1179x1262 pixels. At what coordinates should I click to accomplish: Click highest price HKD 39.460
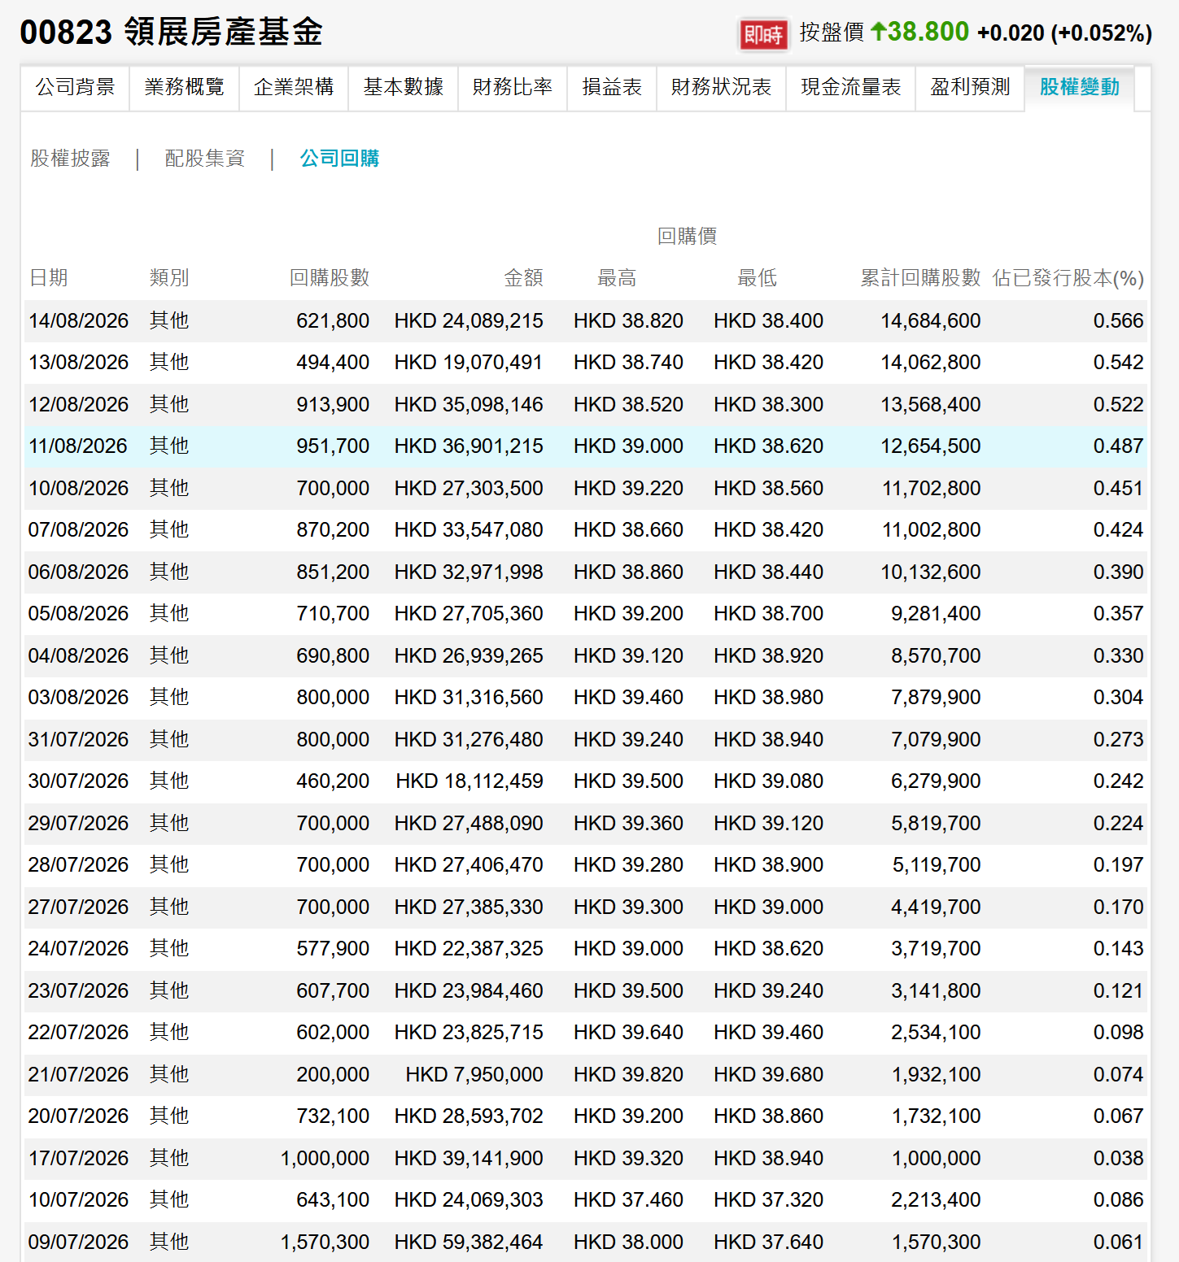pos(628,698)
